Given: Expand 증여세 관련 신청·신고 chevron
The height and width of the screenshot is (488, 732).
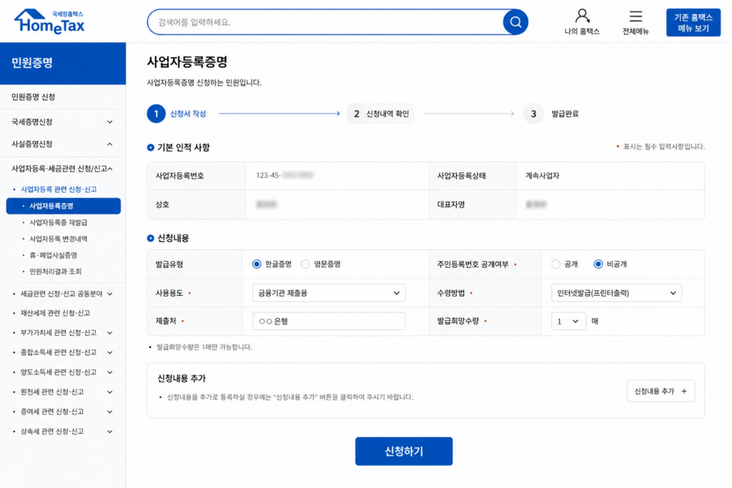Looking at the screenshot, I should click(109, 412).
